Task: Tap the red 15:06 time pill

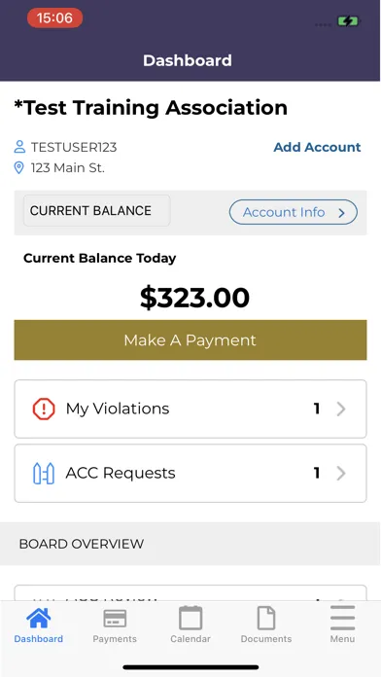Action: 54,18
